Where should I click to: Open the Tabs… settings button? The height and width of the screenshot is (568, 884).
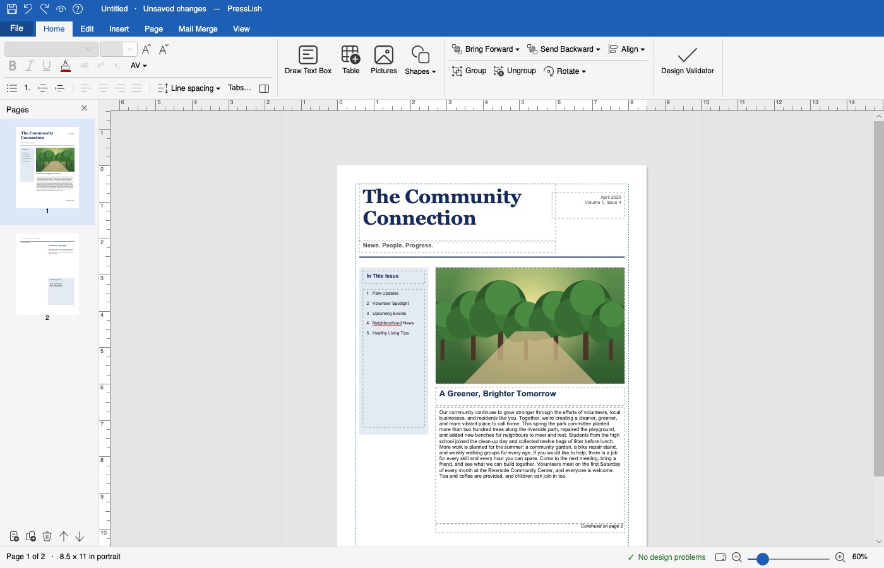[239, 88]
